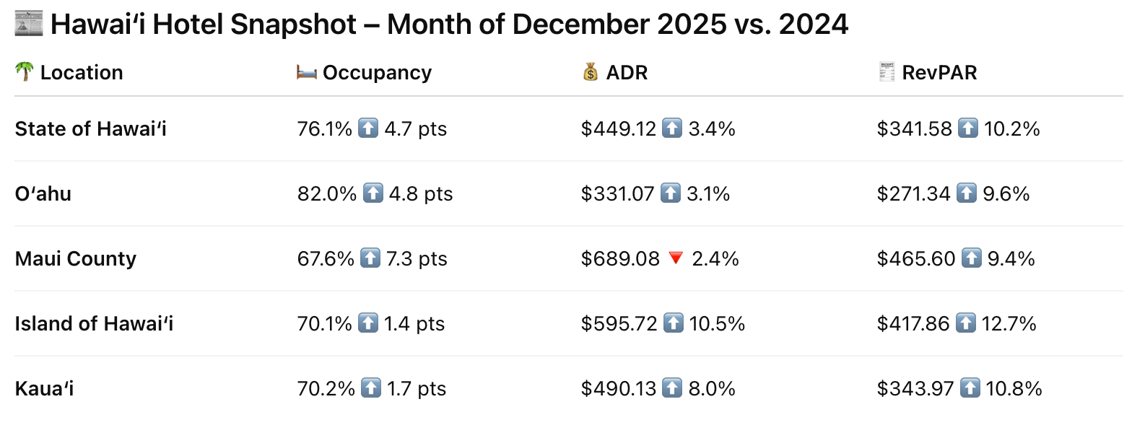Viewport: 1132px width, 433px height.
Task: Click the palm tree icon by Location
Action: [25, 72]
